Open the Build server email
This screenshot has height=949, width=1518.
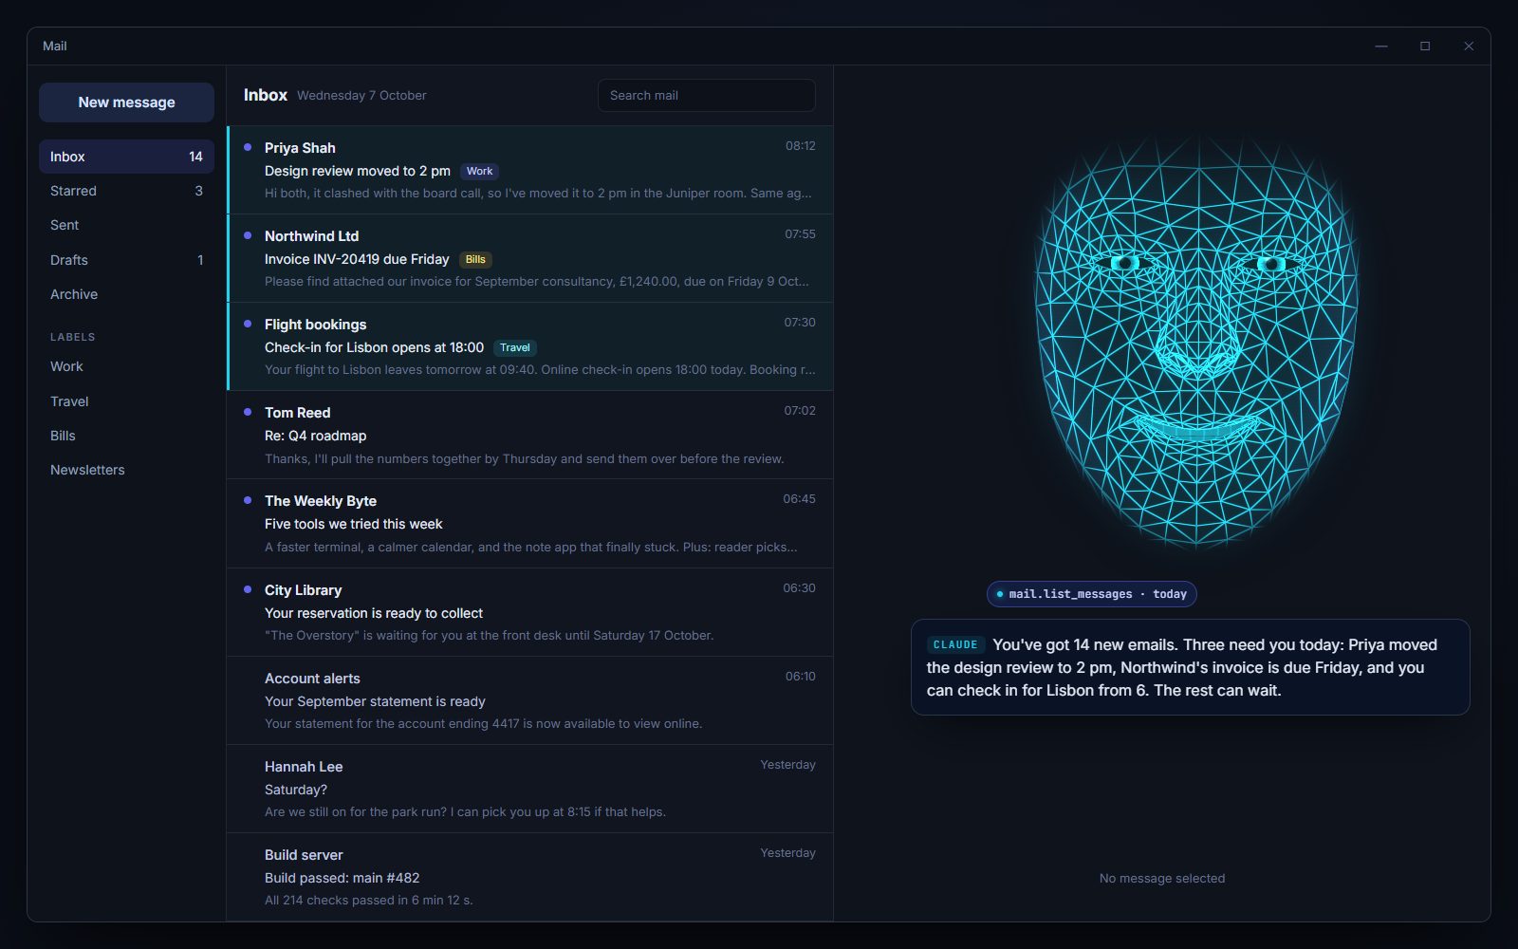pos(529,877)
